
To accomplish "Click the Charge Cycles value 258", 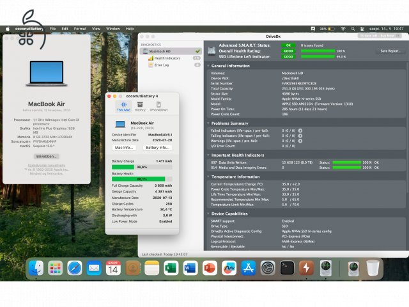I will point(169,203).
